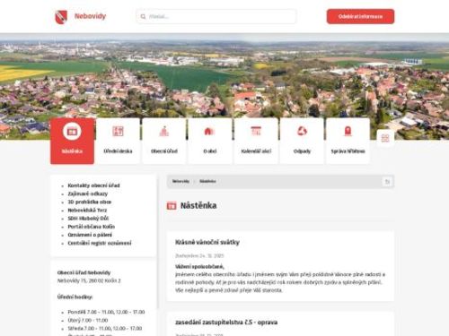The image size is (449, 336).
Task: Open Kontakty obecní úřad sidebar link
Action: click(x=93, y=185)
